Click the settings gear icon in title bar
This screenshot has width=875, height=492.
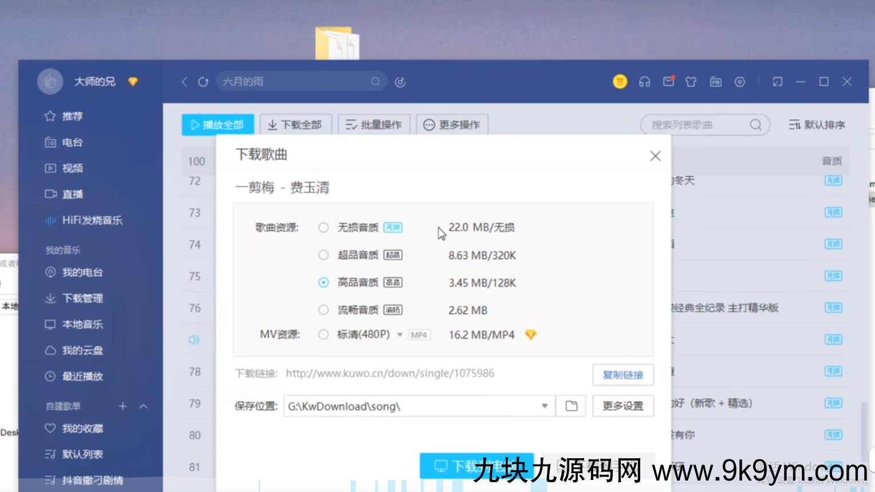(740, 82)
